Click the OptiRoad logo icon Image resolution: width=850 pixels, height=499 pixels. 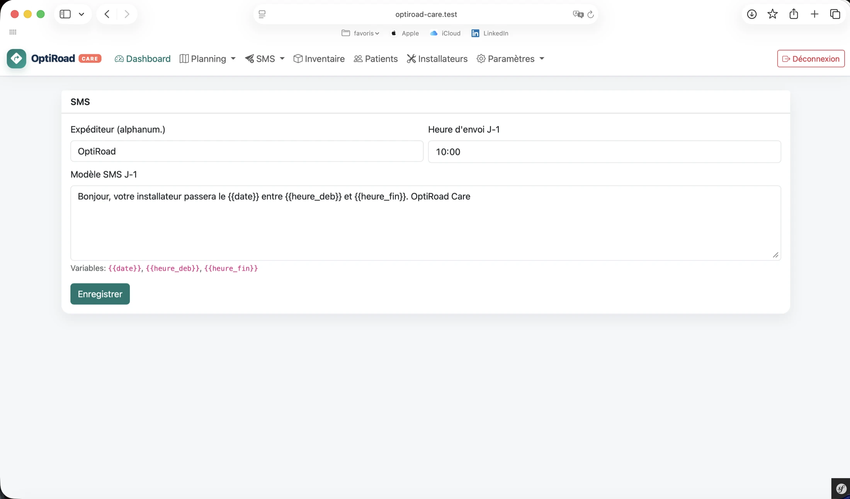coord(16,59)
